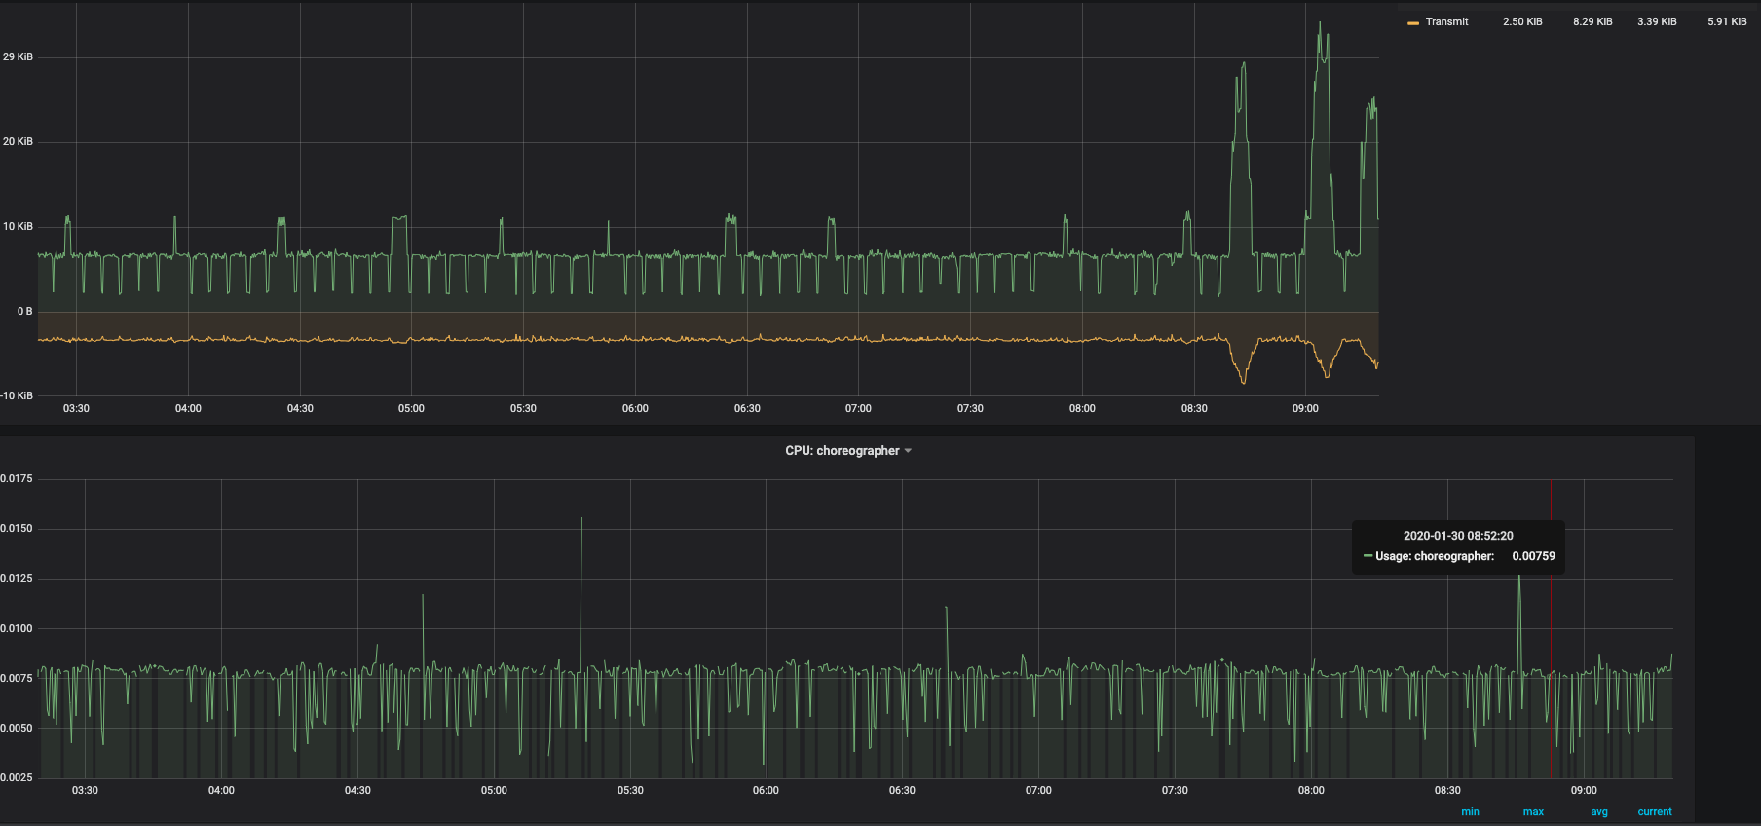The width and height of the screenshot is (1761, 826).
Task: Click 06:30 on the network graph time axis
Action: pyautogui.click(x=747, y=408)
